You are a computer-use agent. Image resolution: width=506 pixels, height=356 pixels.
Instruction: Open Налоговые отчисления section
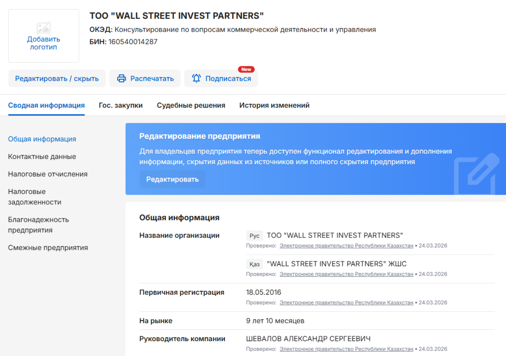(x=47, y=174)
